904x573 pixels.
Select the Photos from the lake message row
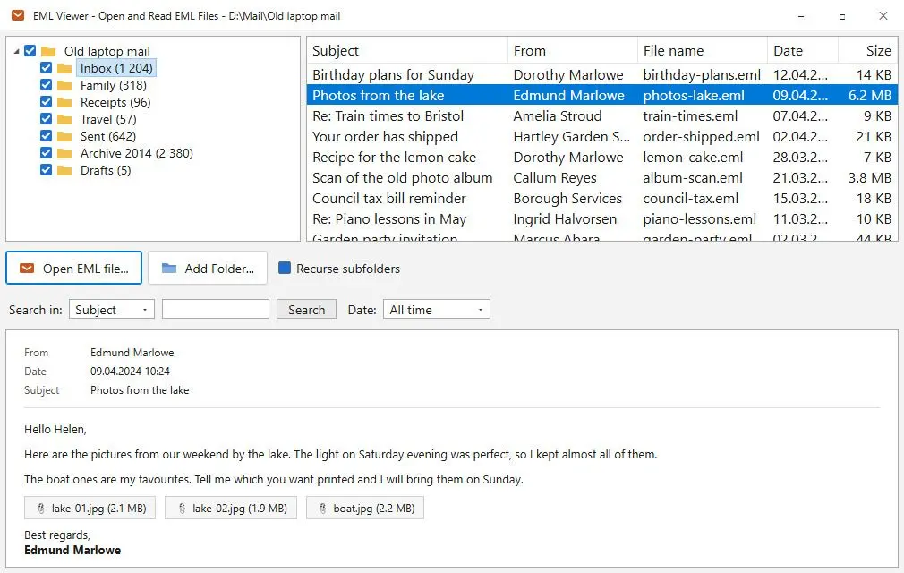pyautogui.click(x=601, y=95)
